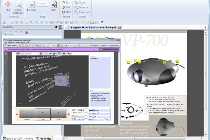Click the email envelope icon in Adobe Reader
This screenshot has height=140, width=210.
pyautogui.click(x=40, y=45)
